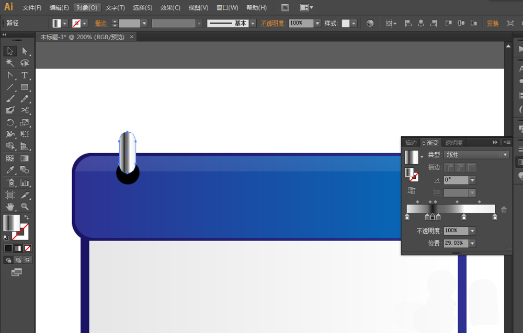Delete gradient stop with trash icon
Screen dimensions: 523x333
coord(504,209)
